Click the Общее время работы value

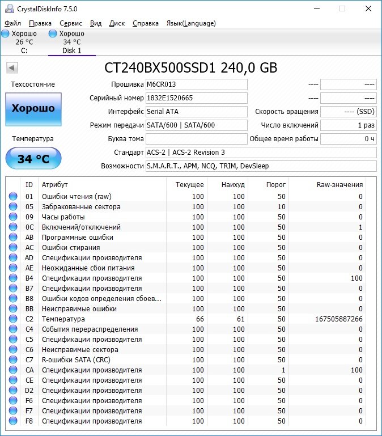tap(349, 139)
